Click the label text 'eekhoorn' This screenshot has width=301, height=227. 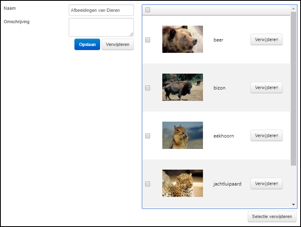[224, 136]
